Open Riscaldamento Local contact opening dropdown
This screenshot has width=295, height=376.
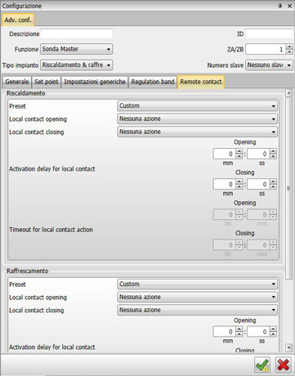pos(197,119)
